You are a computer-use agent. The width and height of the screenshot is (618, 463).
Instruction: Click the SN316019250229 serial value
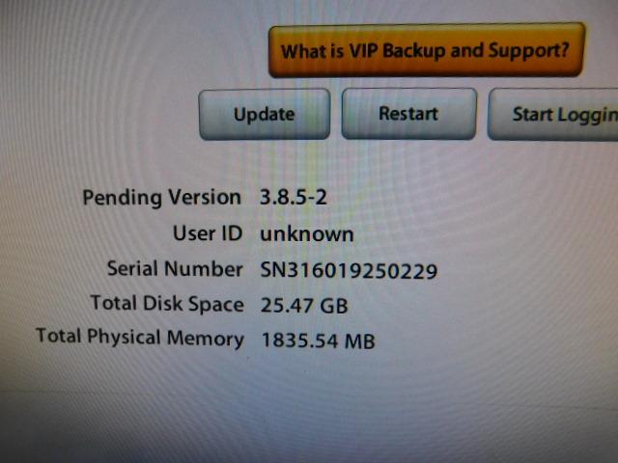349,270
